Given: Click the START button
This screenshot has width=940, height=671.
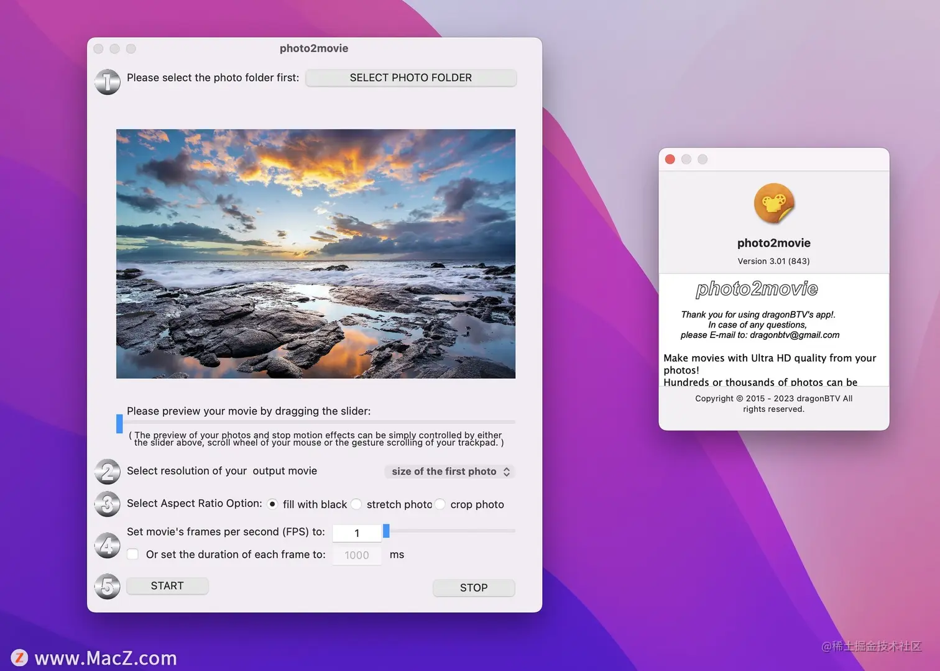Looking at the screenshot, I should click(167, 586).
